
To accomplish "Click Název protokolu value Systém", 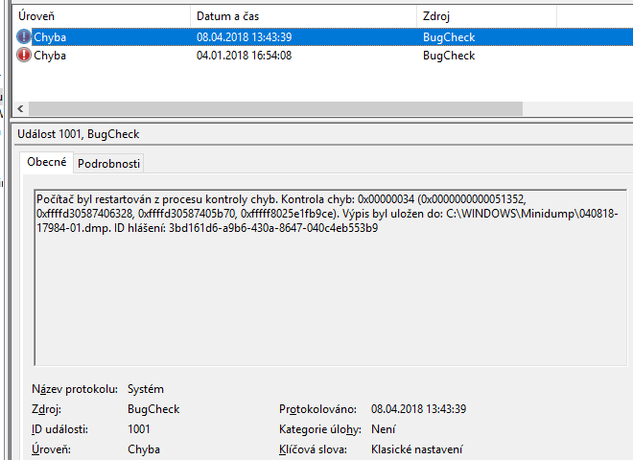I will 146,389.
